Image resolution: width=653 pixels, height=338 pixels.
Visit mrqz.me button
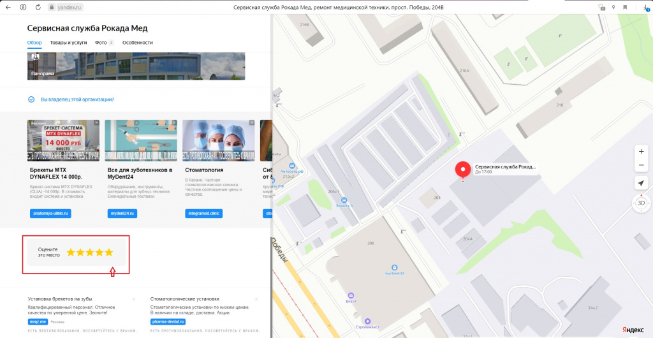click(38, 322)
